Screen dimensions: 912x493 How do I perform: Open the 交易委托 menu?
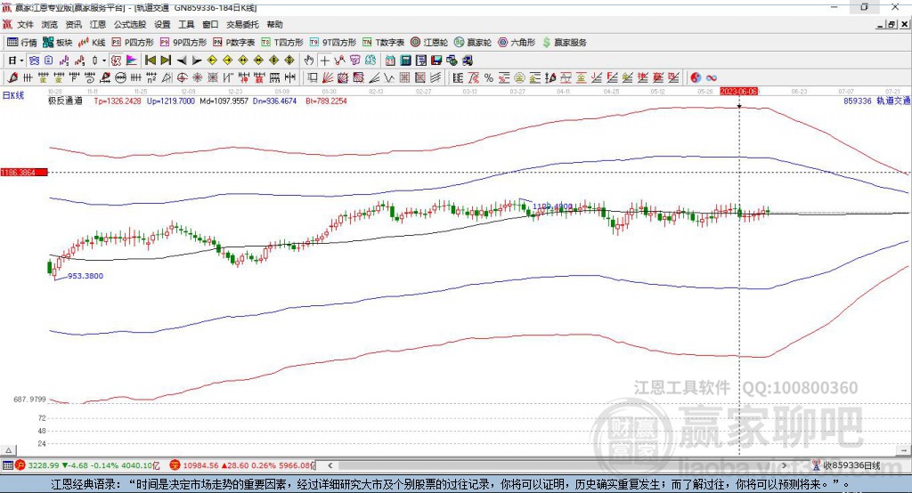pos(242,24)
